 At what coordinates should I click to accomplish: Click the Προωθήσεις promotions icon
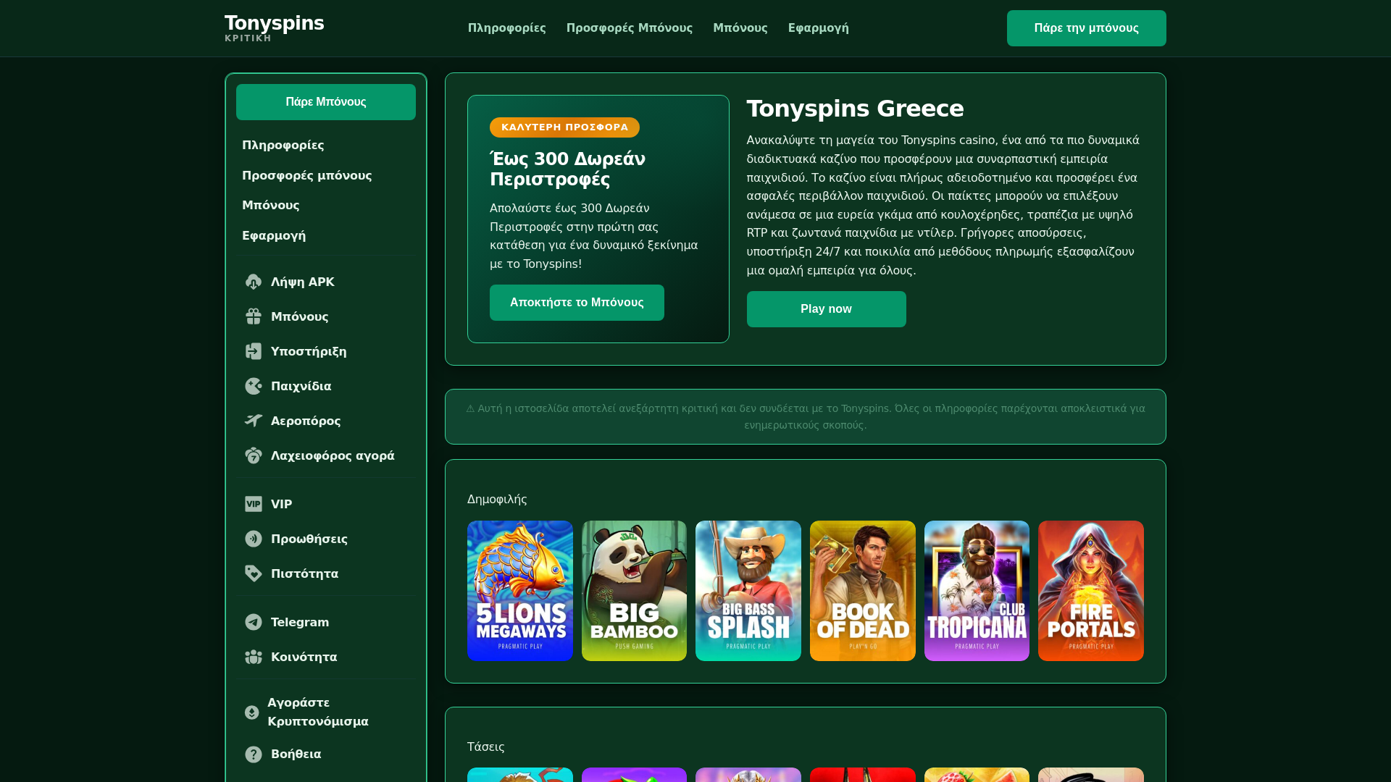[254, 539]
